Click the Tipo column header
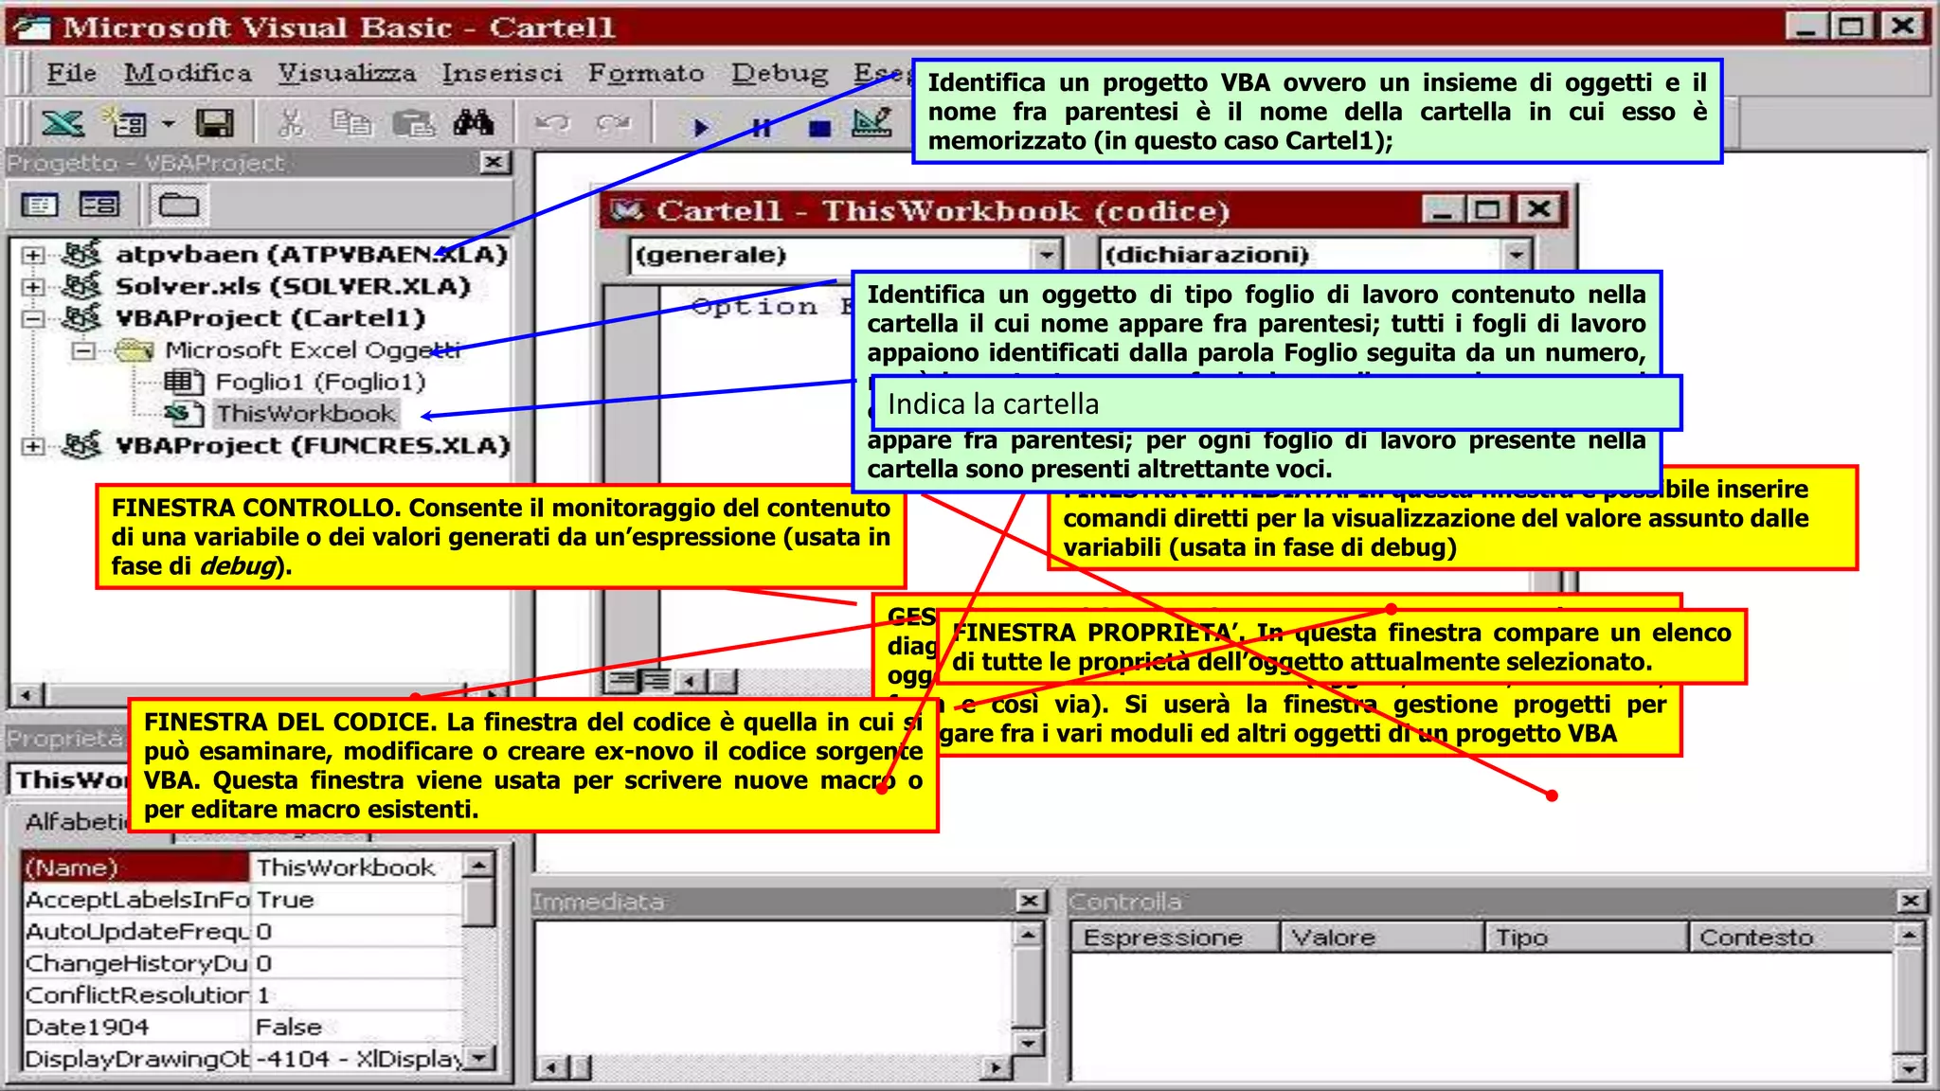The height and width of the screenshot is (1091, 1940). click(1587, 938)
